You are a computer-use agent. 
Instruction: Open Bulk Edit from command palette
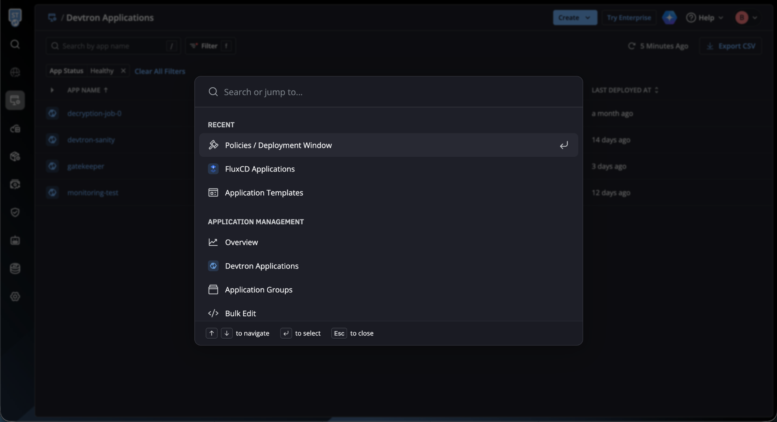tap(240, 313)
